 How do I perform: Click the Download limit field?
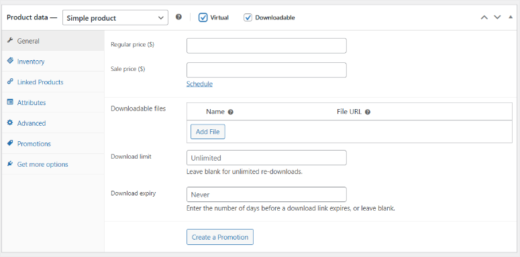[266, 158]
